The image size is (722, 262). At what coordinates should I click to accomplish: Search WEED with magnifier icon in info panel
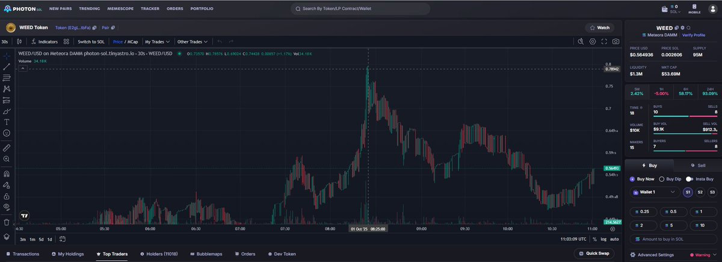point(688,28)
